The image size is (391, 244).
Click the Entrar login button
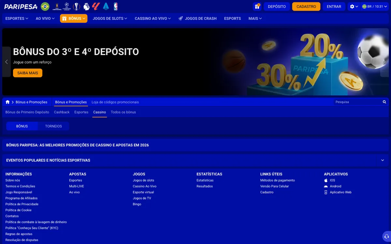pos(334,7)
